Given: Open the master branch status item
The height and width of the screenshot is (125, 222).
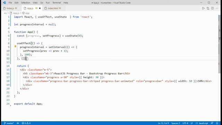Looking at the screenshot, I should tap(9, 123).
